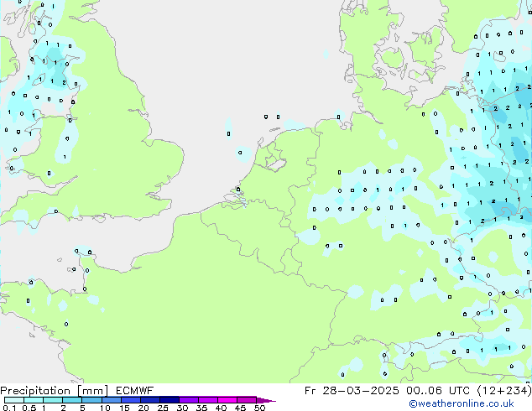The height and width of the screenshot is (411, 532).
Task: Click the 'Fr 28-03-2025' date text
Action: (x=352, y=391)
